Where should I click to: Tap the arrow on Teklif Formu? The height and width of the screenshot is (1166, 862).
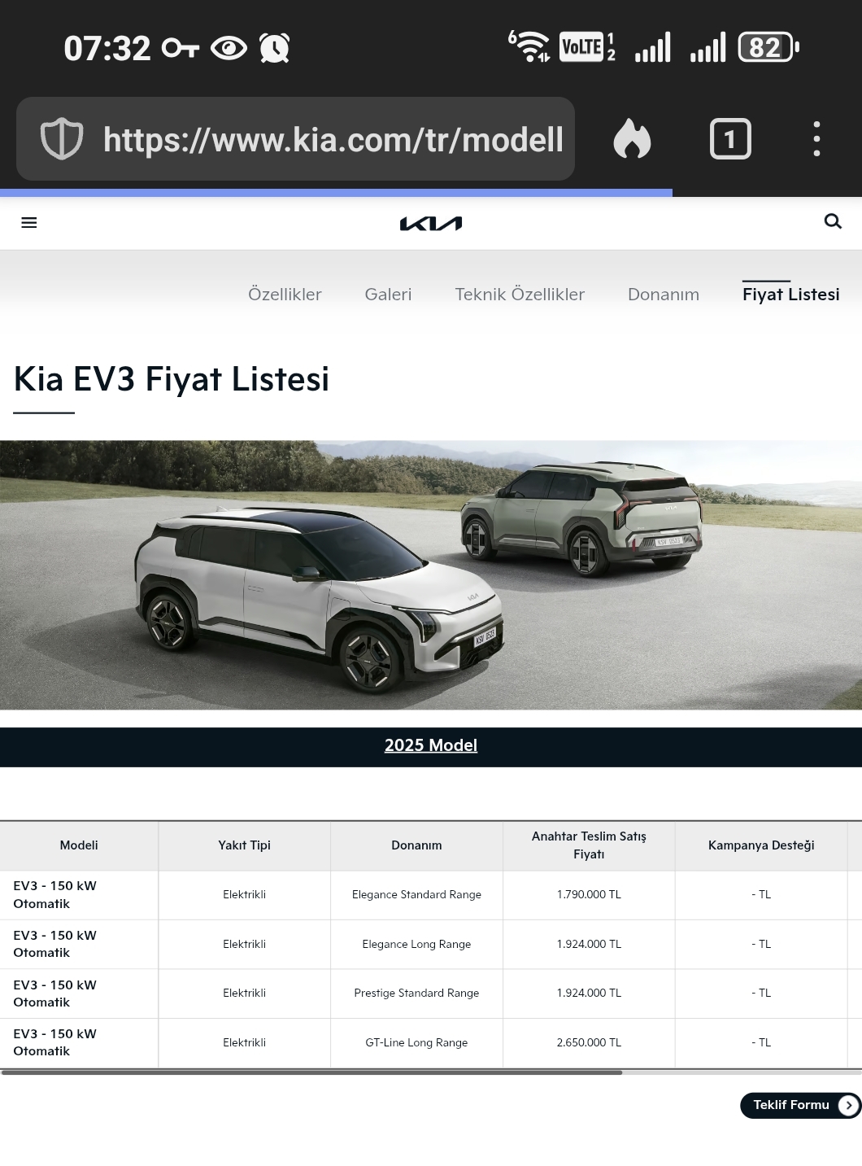coord(848,1105)
